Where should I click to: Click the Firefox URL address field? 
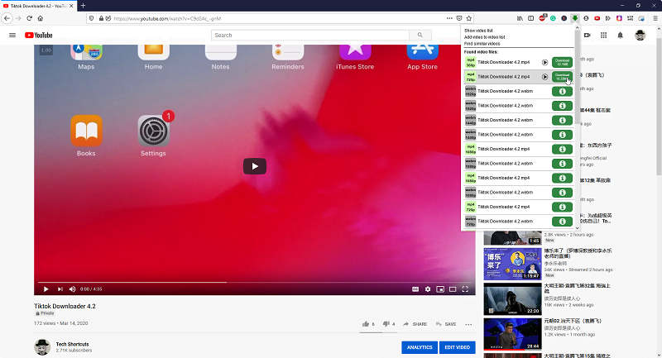pos(279,18)
